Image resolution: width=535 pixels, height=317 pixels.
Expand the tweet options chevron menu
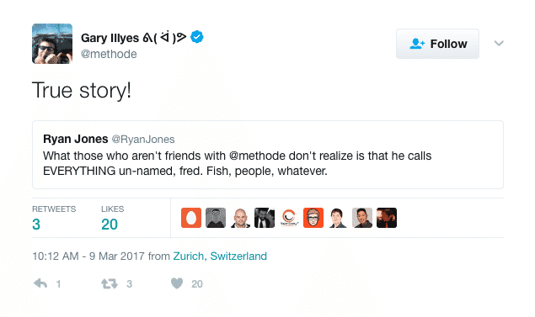499,43
